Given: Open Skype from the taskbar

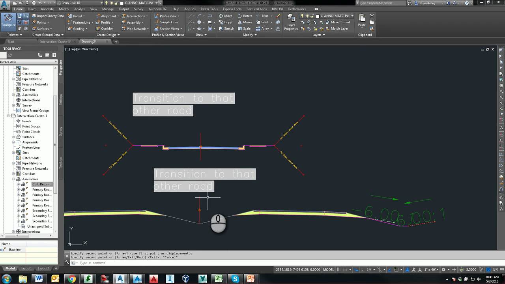Looking at the screenshot, I should (235, 279).
